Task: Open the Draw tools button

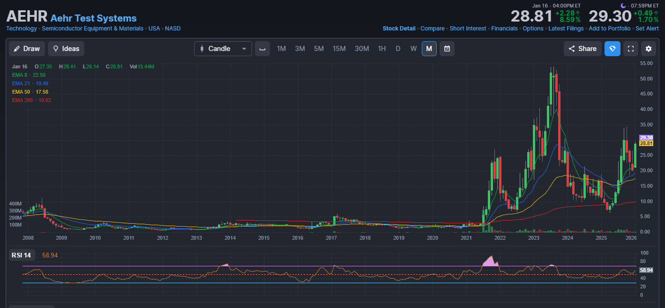Action: (x=27, y=49)
